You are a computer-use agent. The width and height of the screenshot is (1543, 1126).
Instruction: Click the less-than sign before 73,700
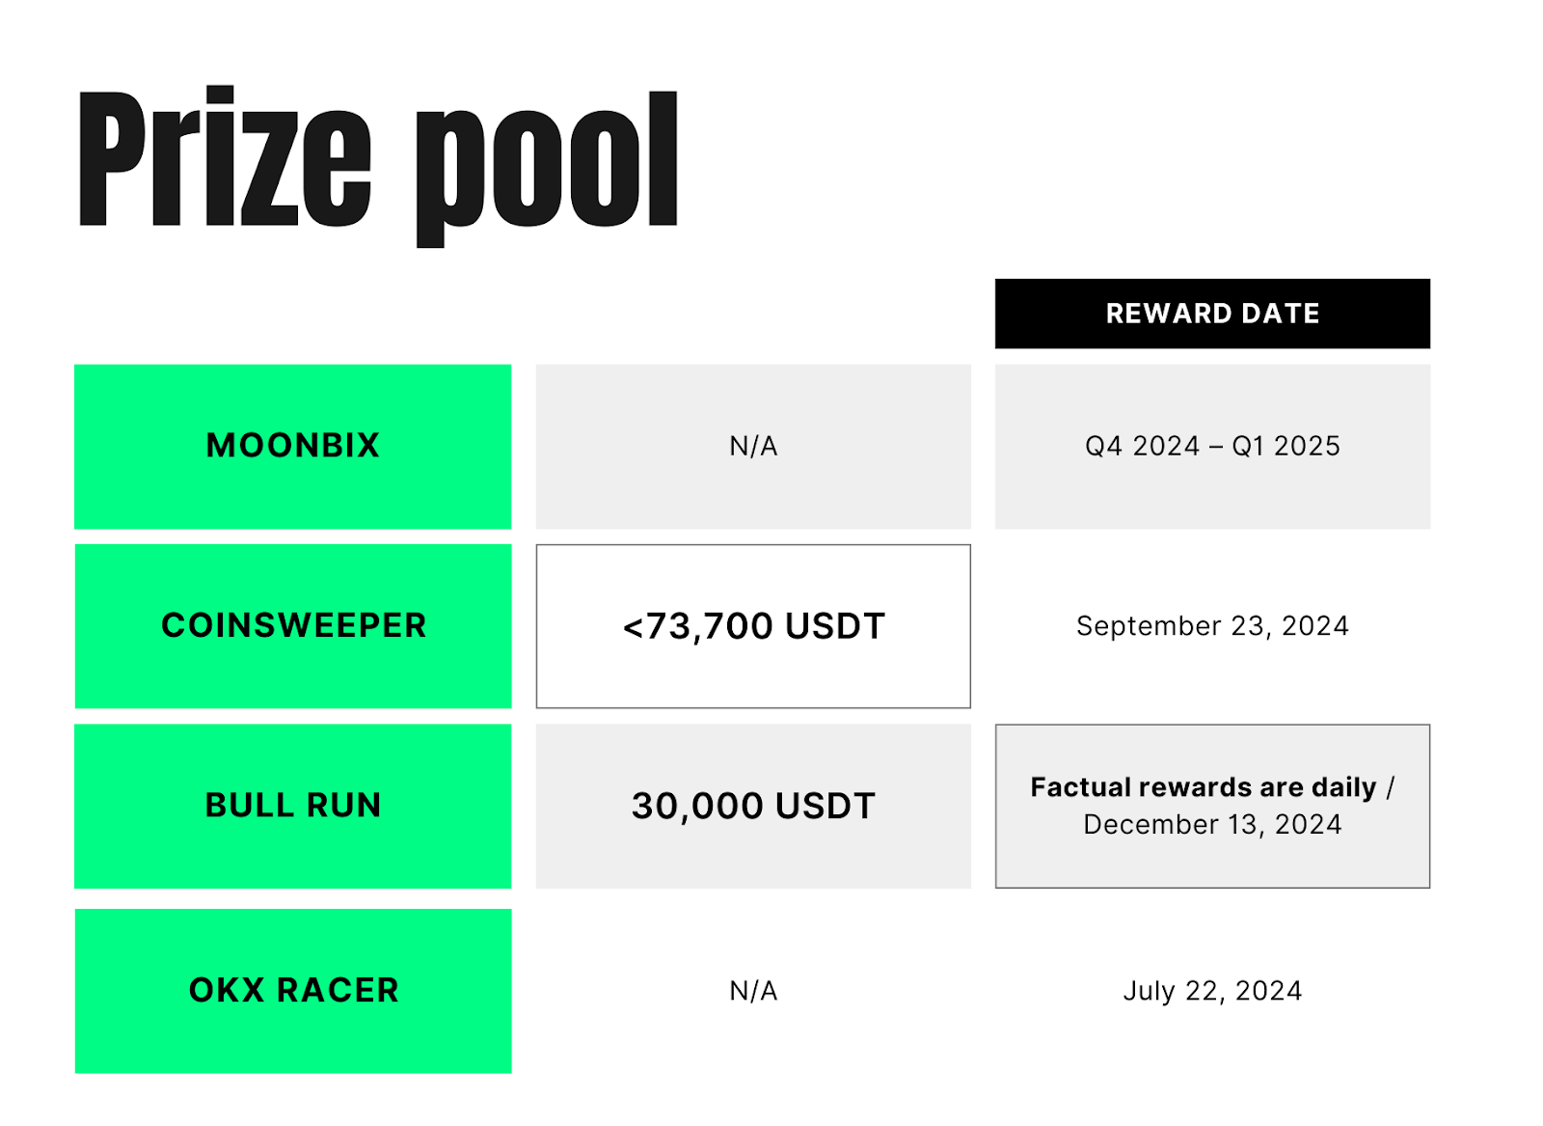(633, 628)
